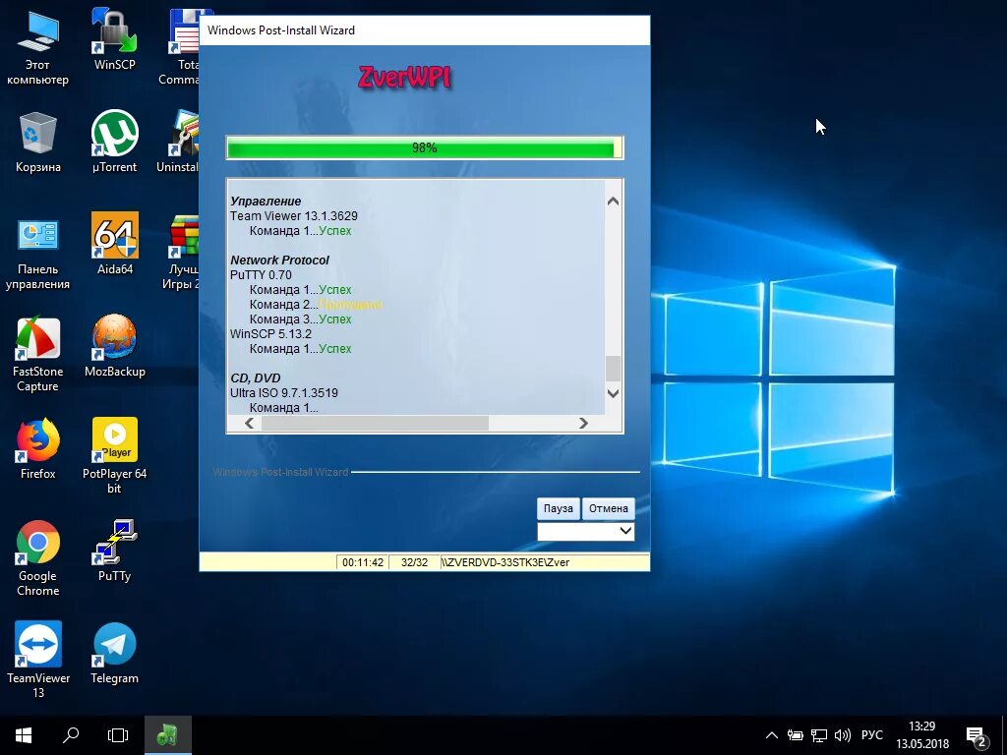Click Team Viewer 13.1.3629 log entry
Screen dimensions: 1007x755
tap(293, 215)
